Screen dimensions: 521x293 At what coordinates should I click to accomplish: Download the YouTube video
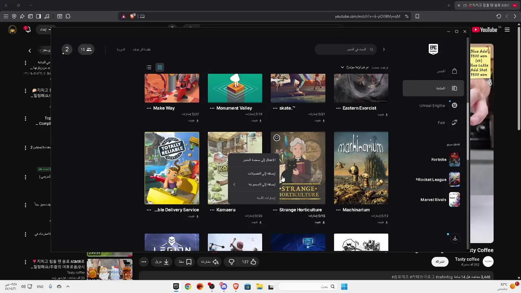click(162, 262)
